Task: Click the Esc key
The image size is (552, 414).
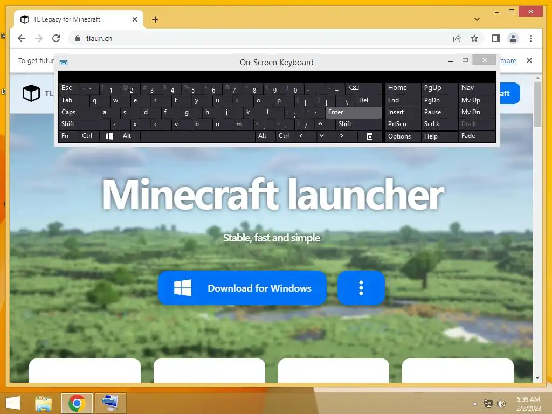Action: click(68, 88)
